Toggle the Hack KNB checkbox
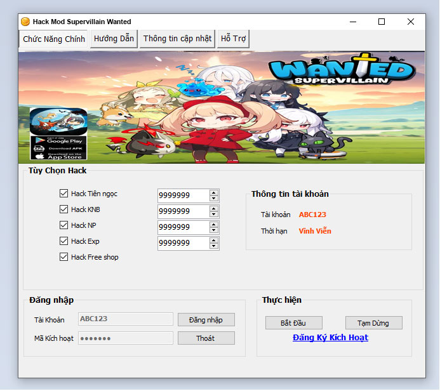 tap(63, 209)
